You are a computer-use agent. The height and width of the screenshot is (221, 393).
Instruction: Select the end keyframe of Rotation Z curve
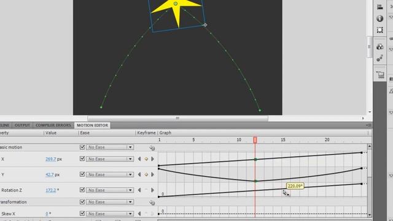pyautogui.click(x=362, y=184)
